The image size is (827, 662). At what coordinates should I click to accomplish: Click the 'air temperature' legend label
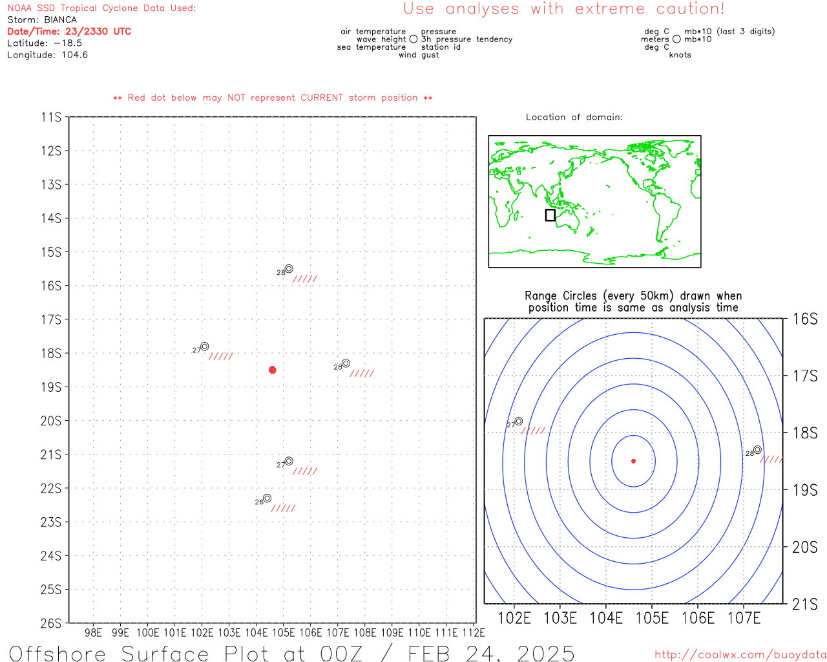[373, 32]
